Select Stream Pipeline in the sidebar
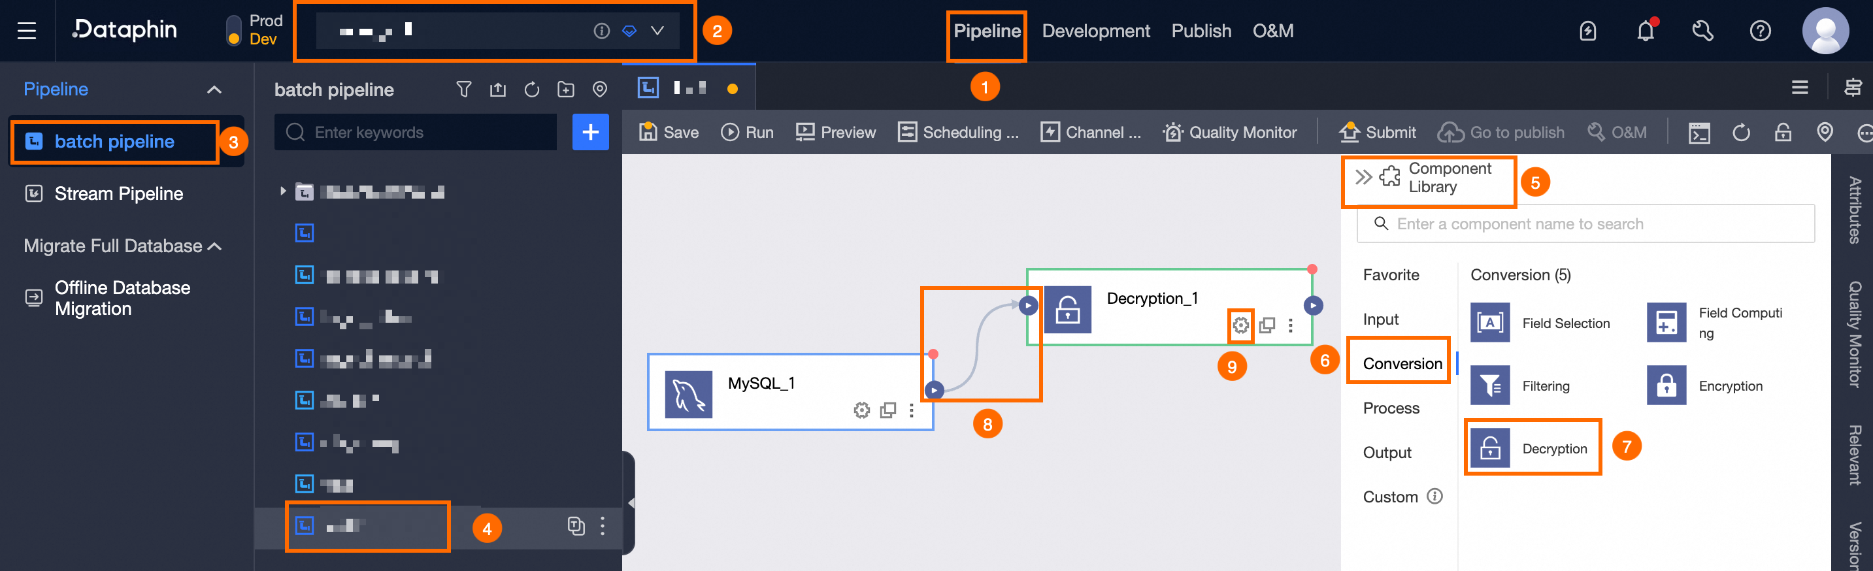The width and height of the screenshot is (1873, 571). (x=118, y=193)
